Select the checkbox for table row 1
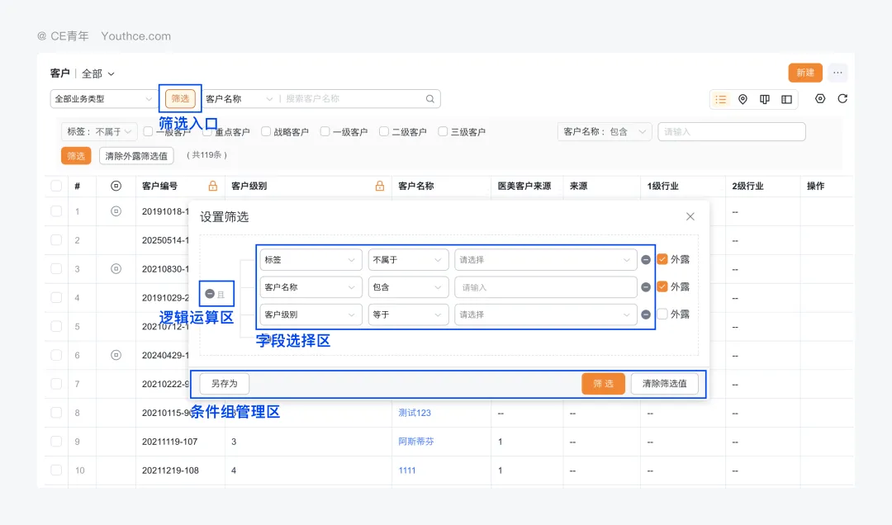 coord(55,211)
